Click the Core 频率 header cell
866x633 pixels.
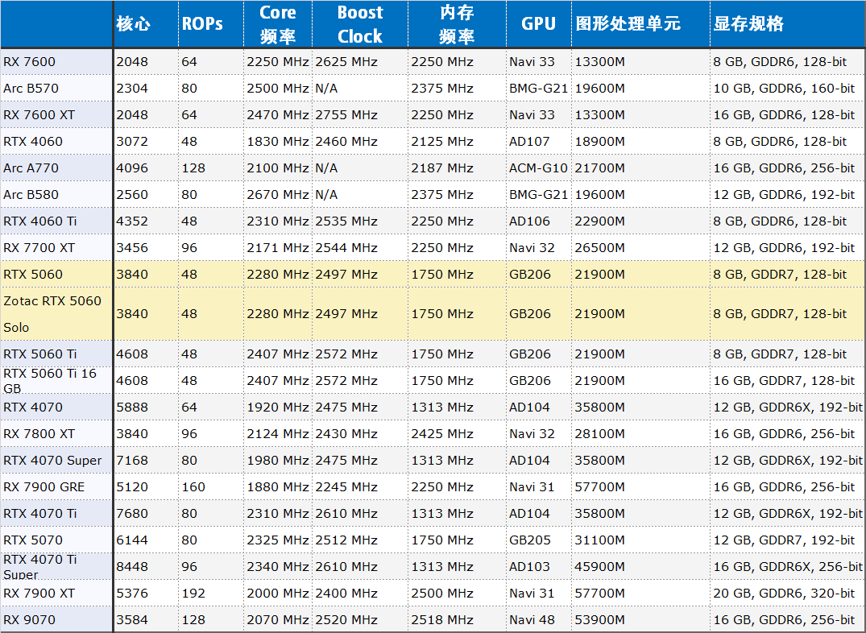pos(277,24)
